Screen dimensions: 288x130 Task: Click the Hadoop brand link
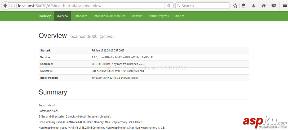point(45,16)
